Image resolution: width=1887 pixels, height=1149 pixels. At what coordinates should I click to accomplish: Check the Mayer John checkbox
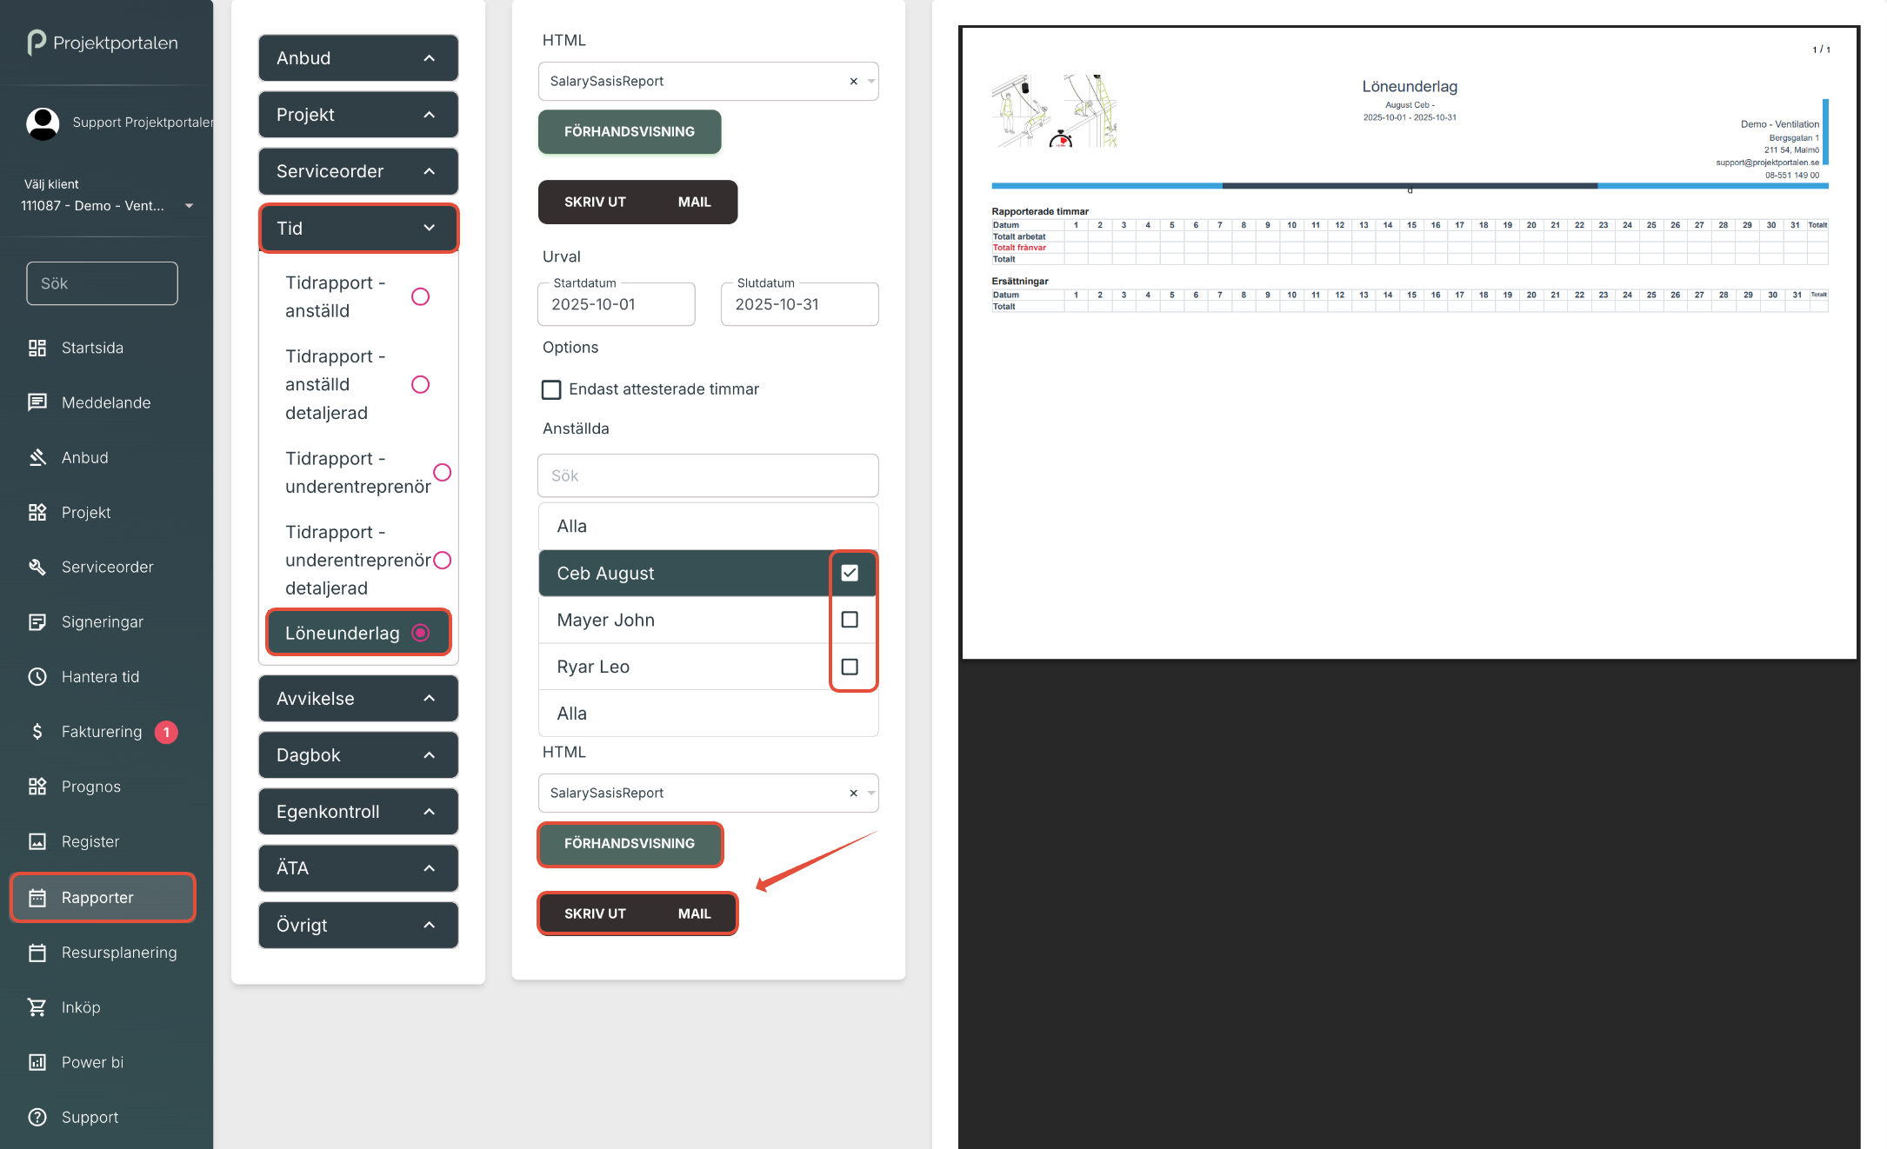pos(850,620)
